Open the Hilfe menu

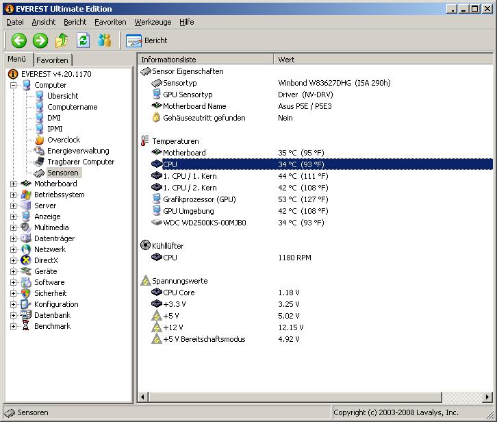[186, 22]
